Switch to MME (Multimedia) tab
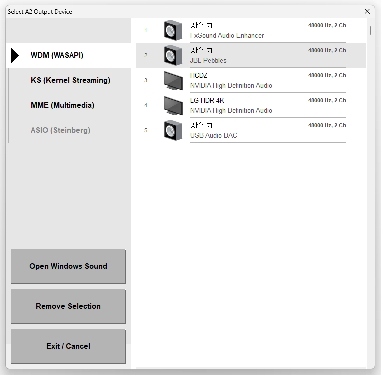Screen dimensions: 381x375 coord(70,106)
